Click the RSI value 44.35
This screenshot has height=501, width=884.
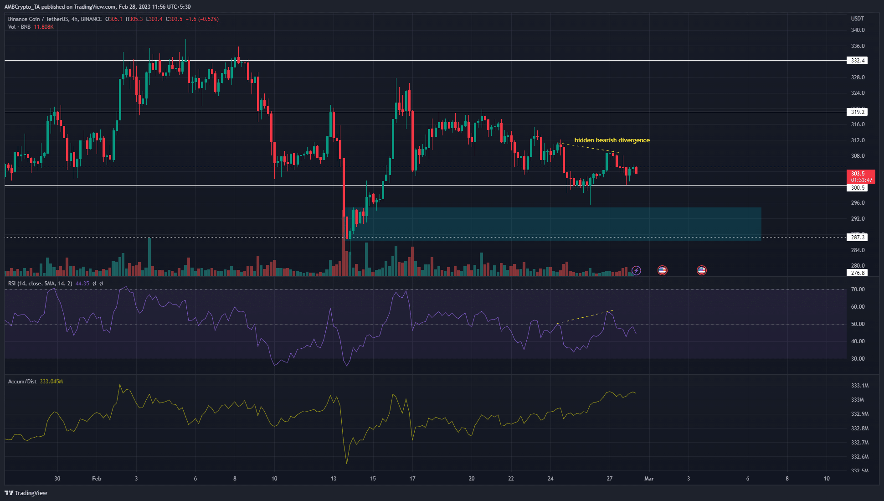(82, 284)
